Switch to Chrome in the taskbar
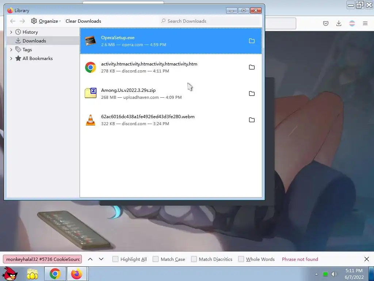 point(55,274)
